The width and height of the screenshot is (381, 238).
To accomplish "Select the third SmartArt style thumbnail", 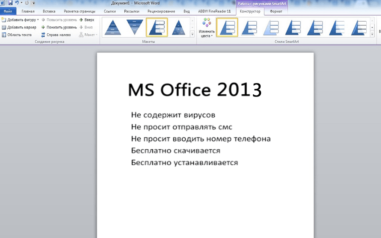I will [271, 27].
